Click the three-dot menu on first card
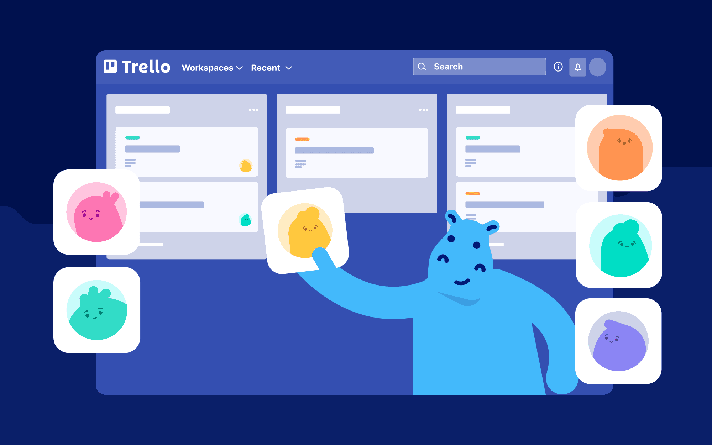 (253, 110)
